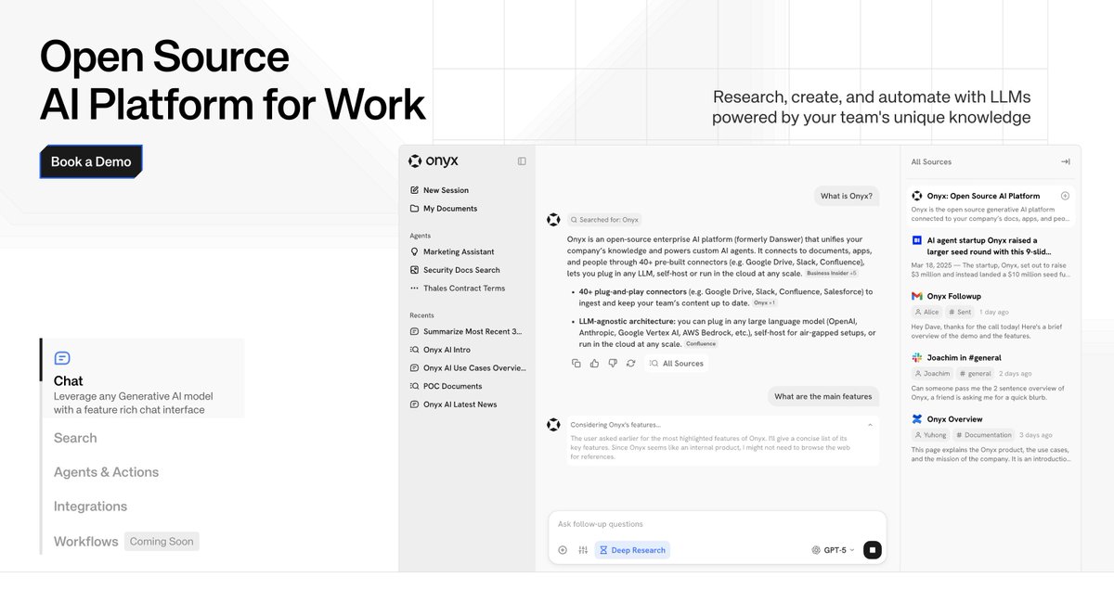Viewport: 1114px width, 603px height.
Task: Click the All Sources button under response
Action: [677, 364]
